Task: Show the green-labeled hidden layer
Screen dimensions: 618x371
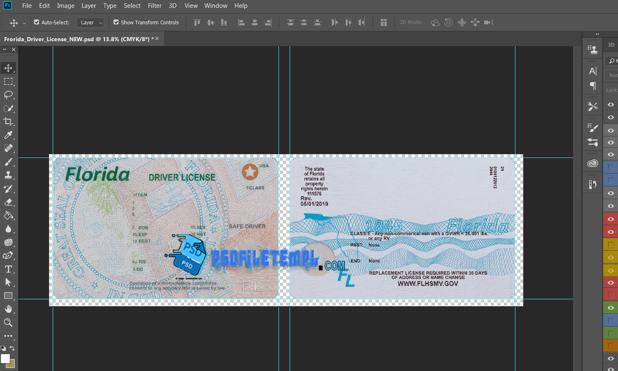Action: pyautogui.click(x=611, y=333)
